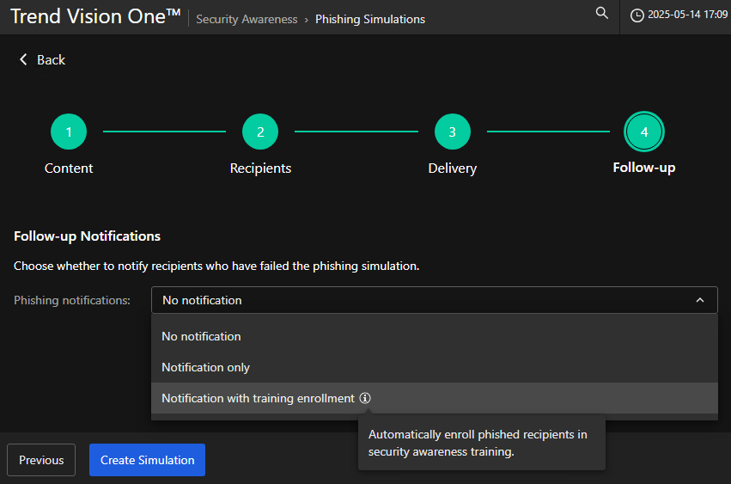731x484 pixels.
Task: Click the highlighted step 4 circle
Action: coord(643,132)
